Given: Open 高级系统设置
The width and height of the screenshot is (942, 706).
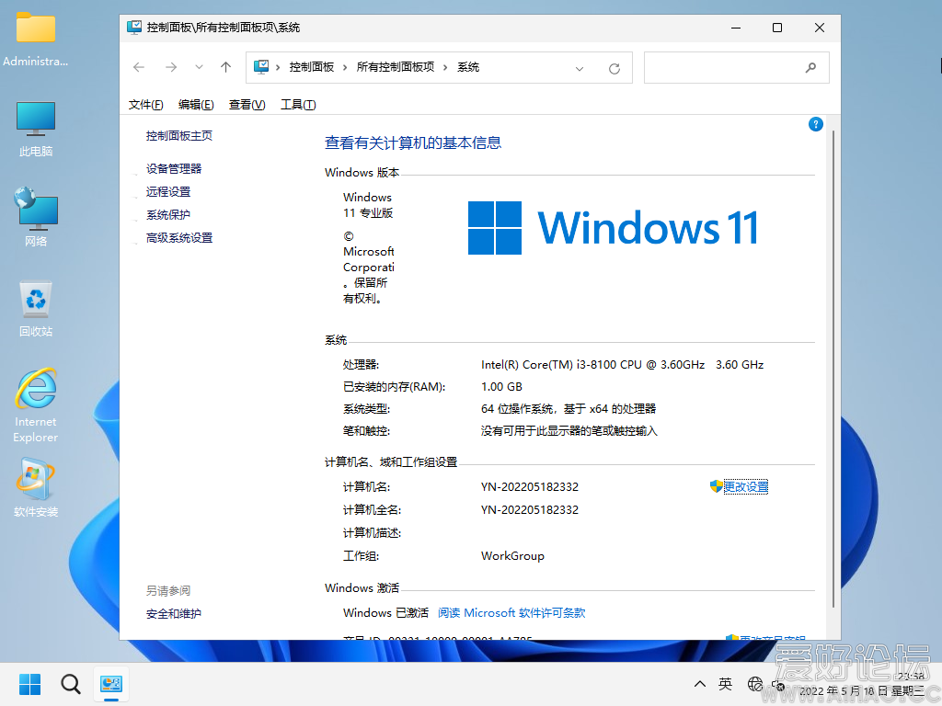Looking at the screenshot, I should (x=179, y=238).
